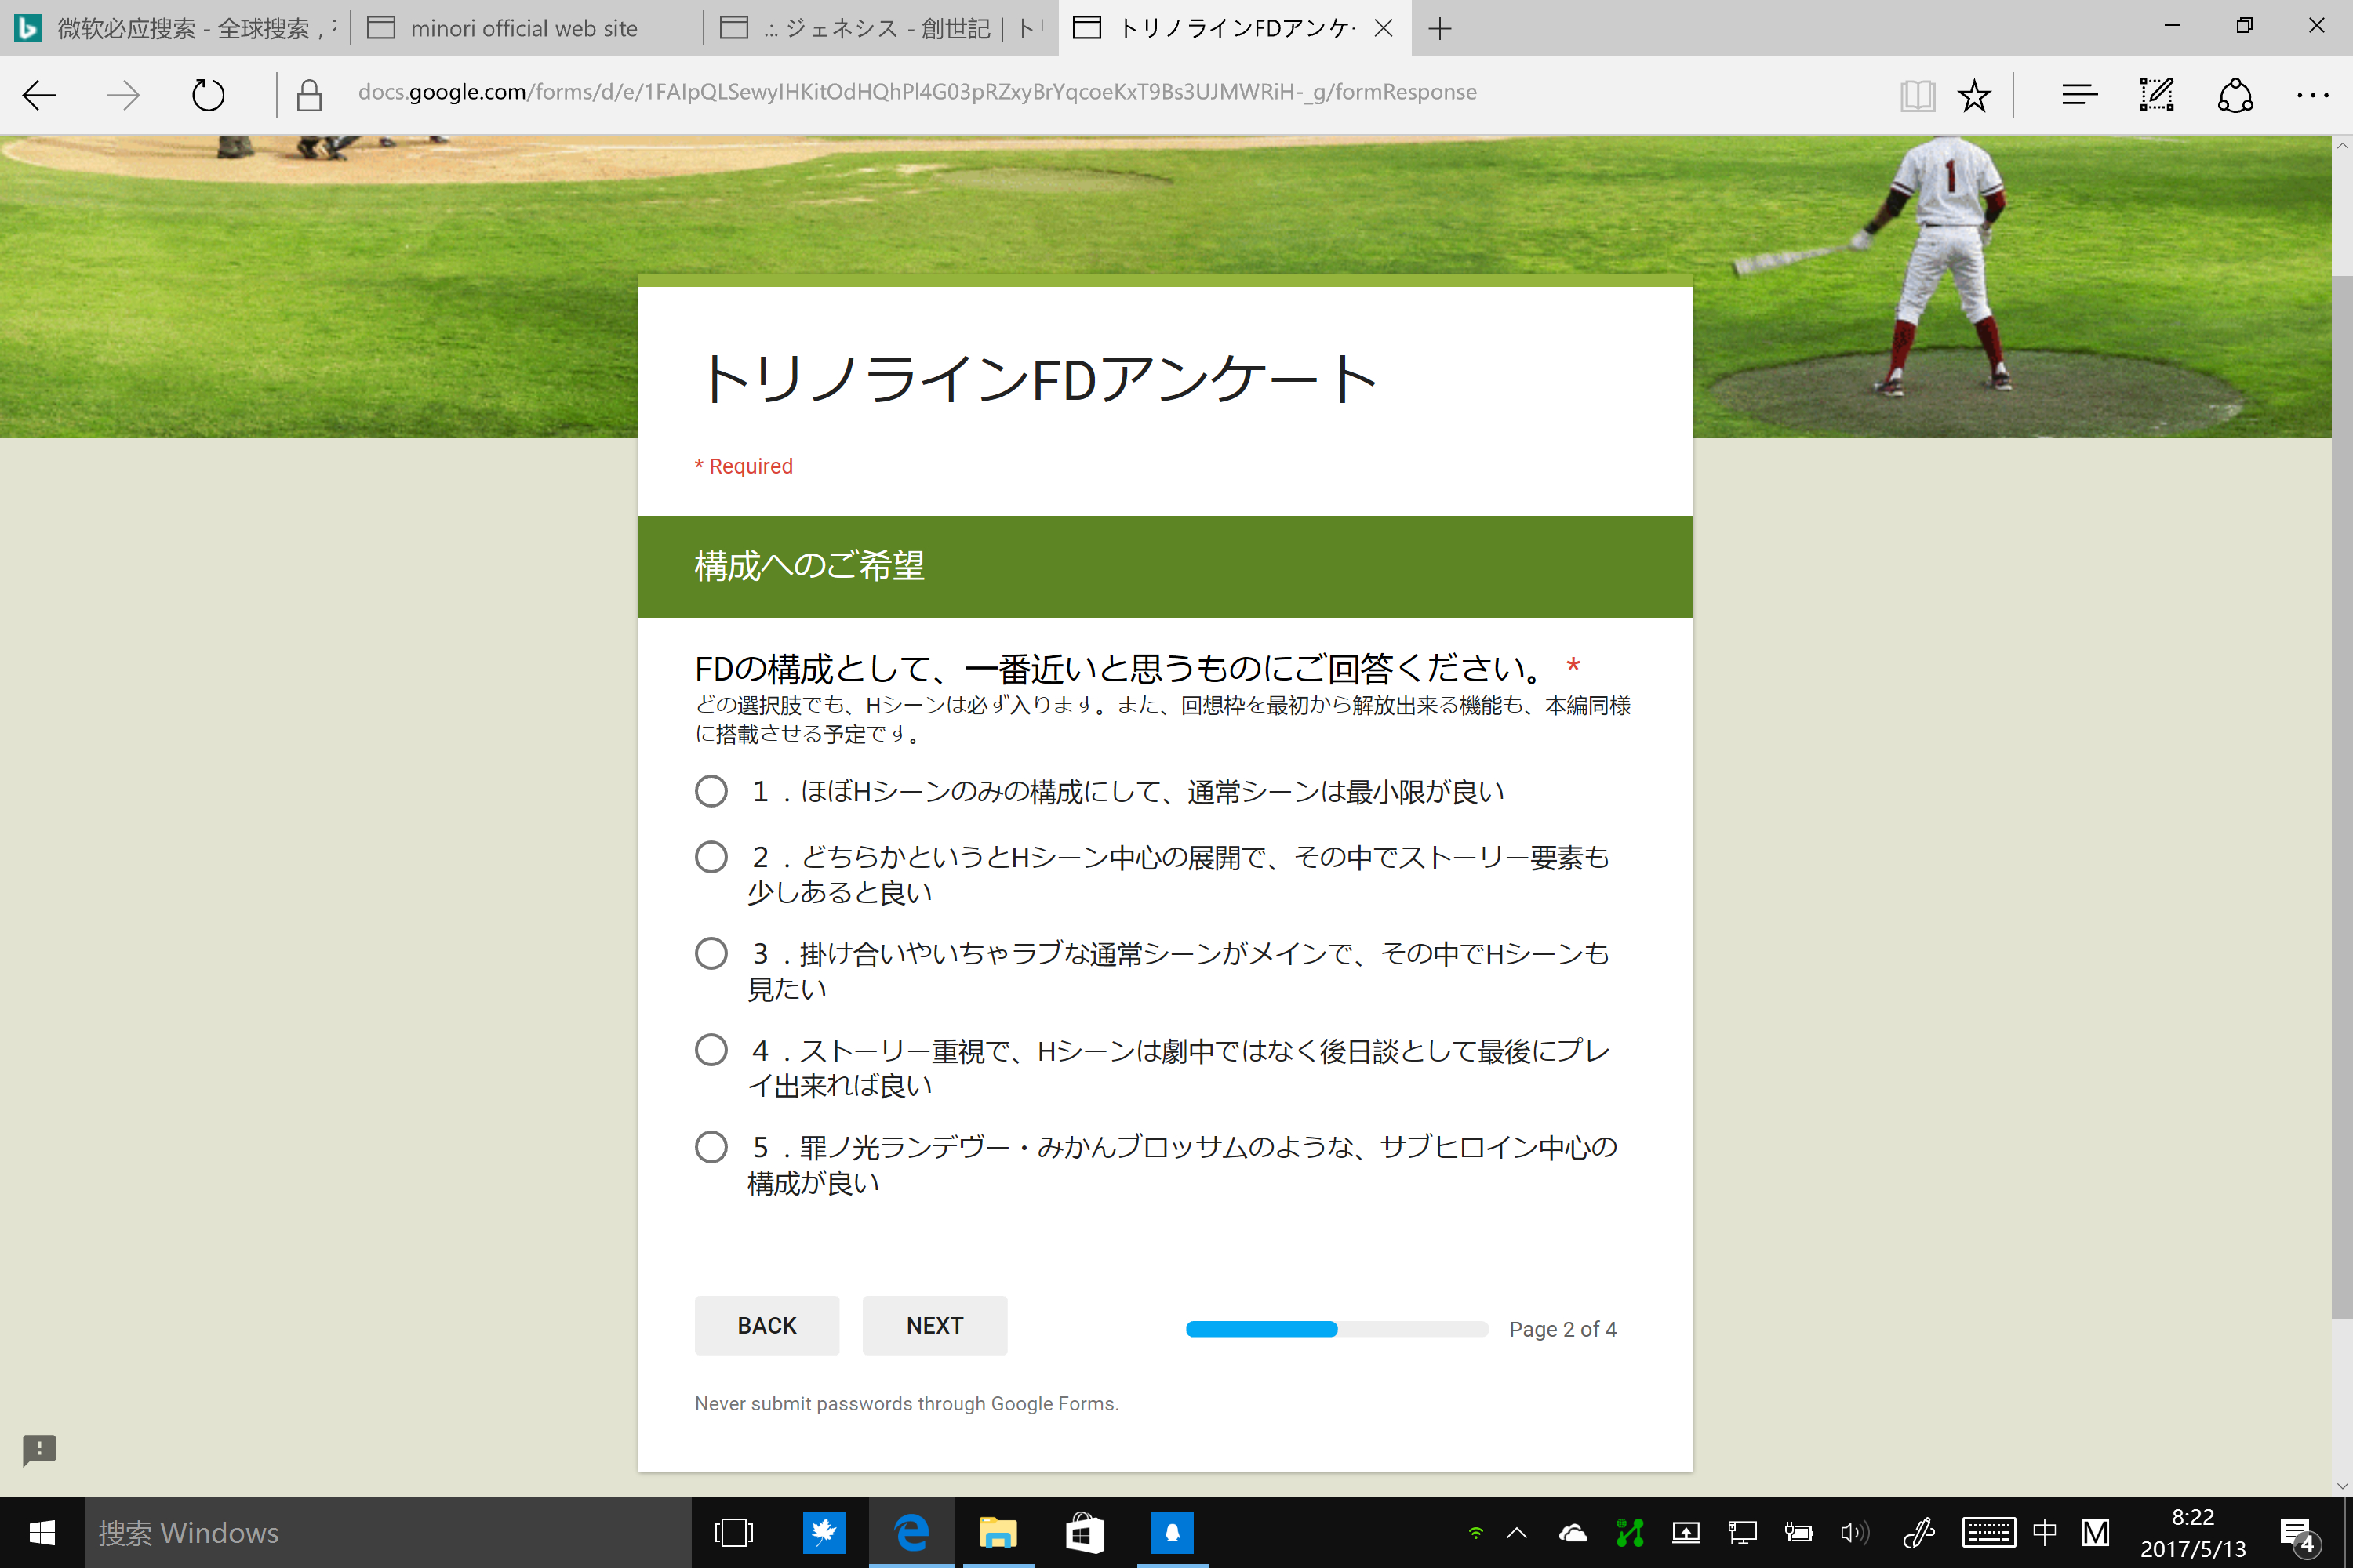Switch to the ジェネシス - 創世記 tab
Image resolution: width=2353 pixels, height=1568 pixels.
[x=880, y=28]
